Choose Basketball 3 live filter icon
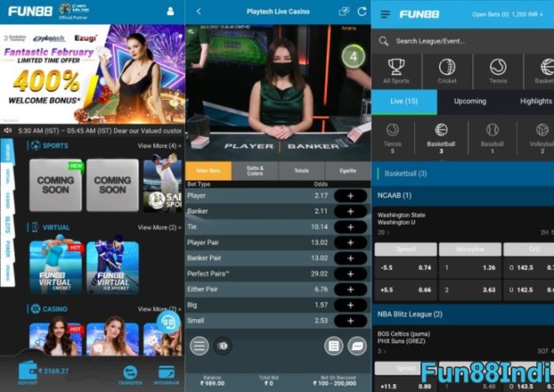This screenshot has height=392, width=554. point(441,139)
